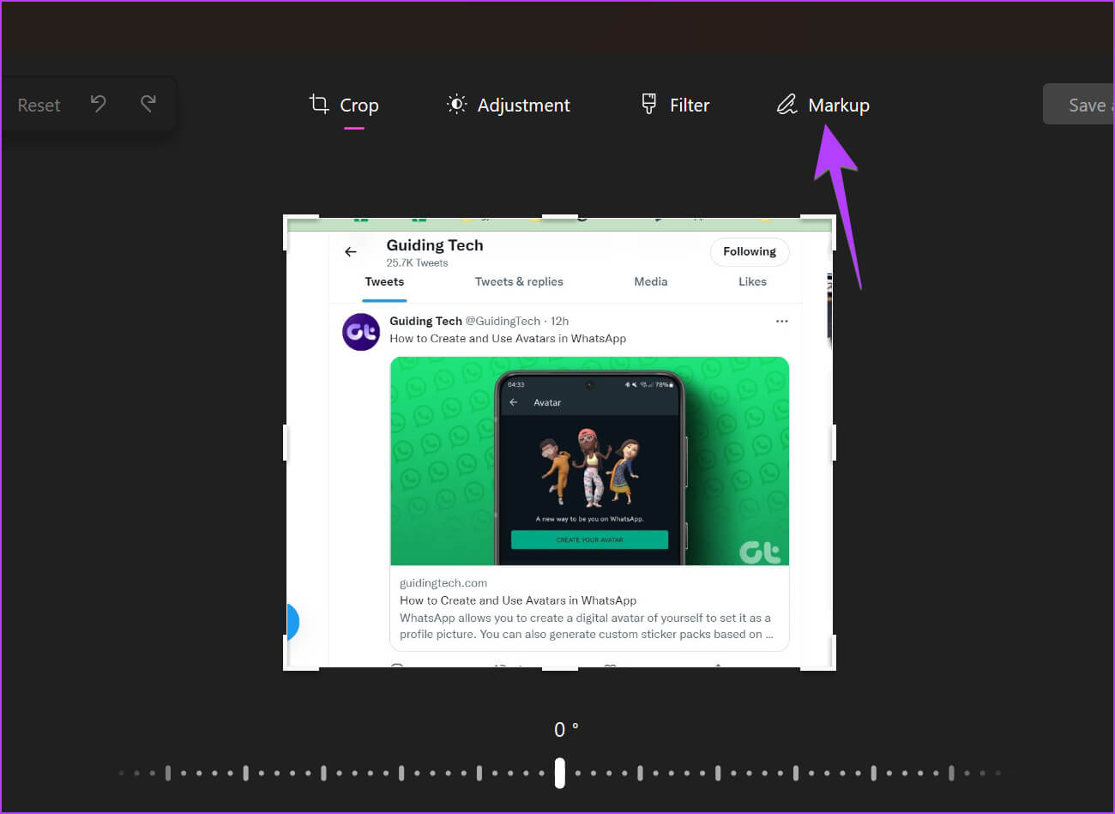This screenshot has width=1115, height=814.
Task: Click the Reset button
Action: [x=39, y=105]
